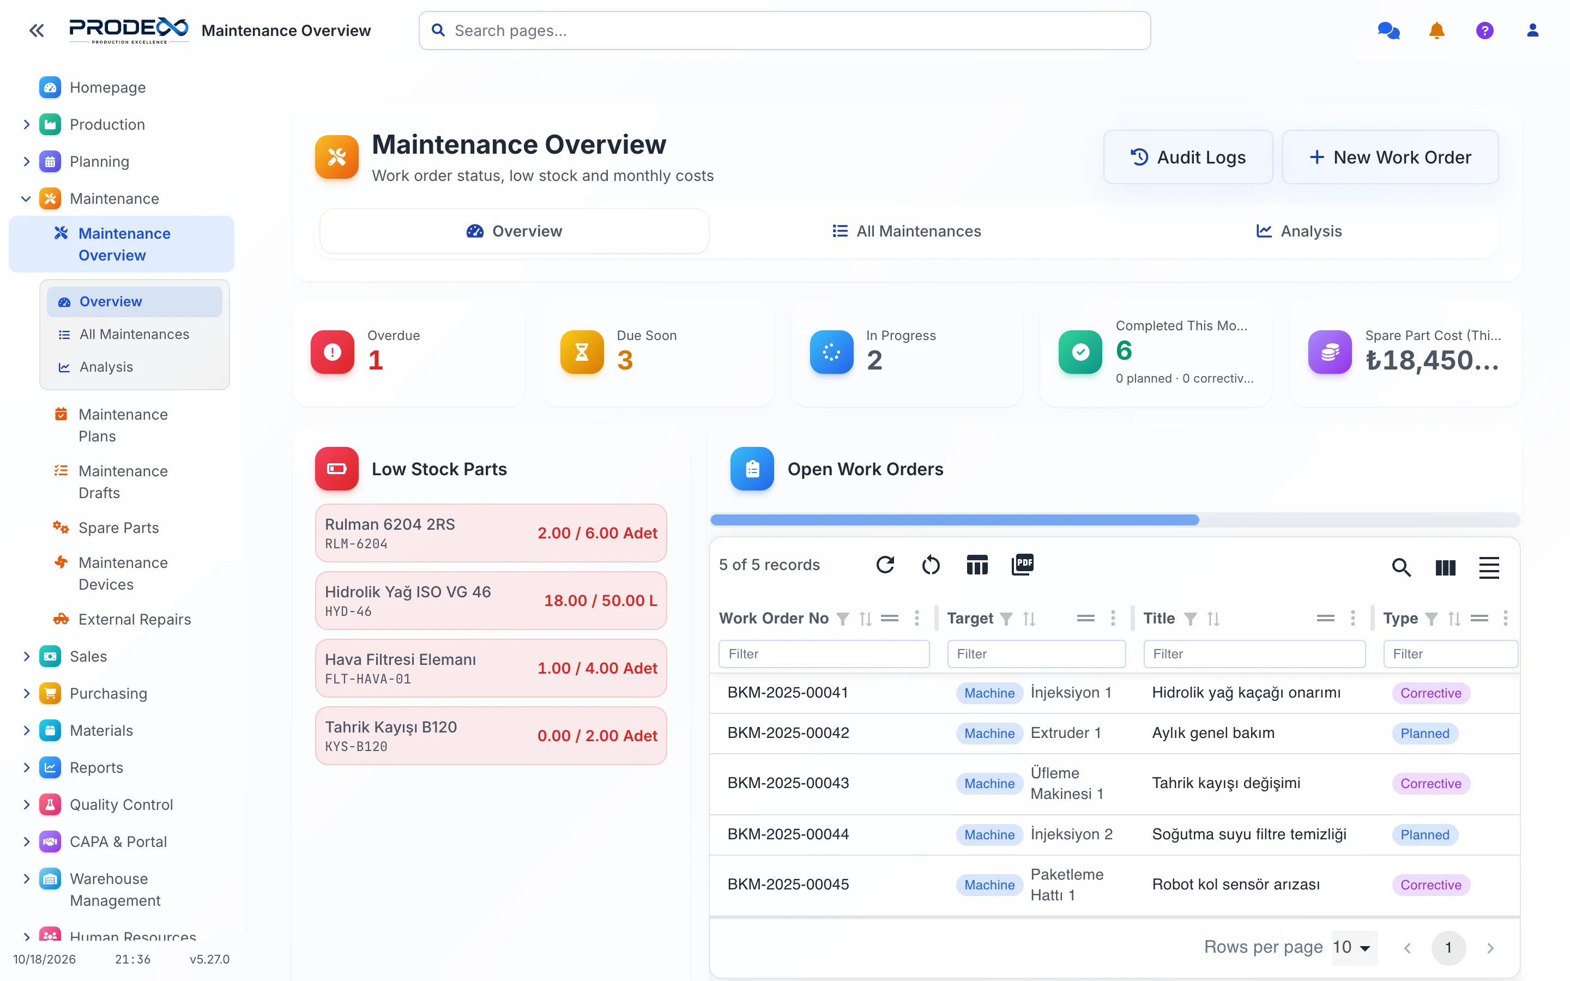Open the Title column options menu
The image size is (1570, 981).
1352,619
